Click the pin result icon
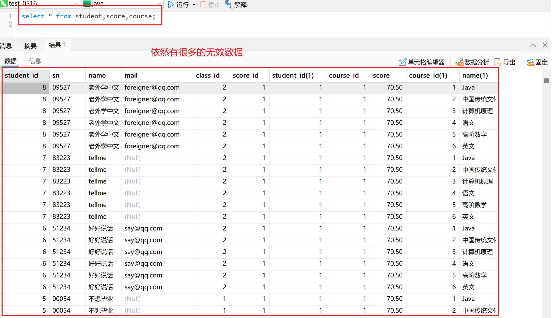This screenshot has width=552, height=318. click(x=530, y=62)
